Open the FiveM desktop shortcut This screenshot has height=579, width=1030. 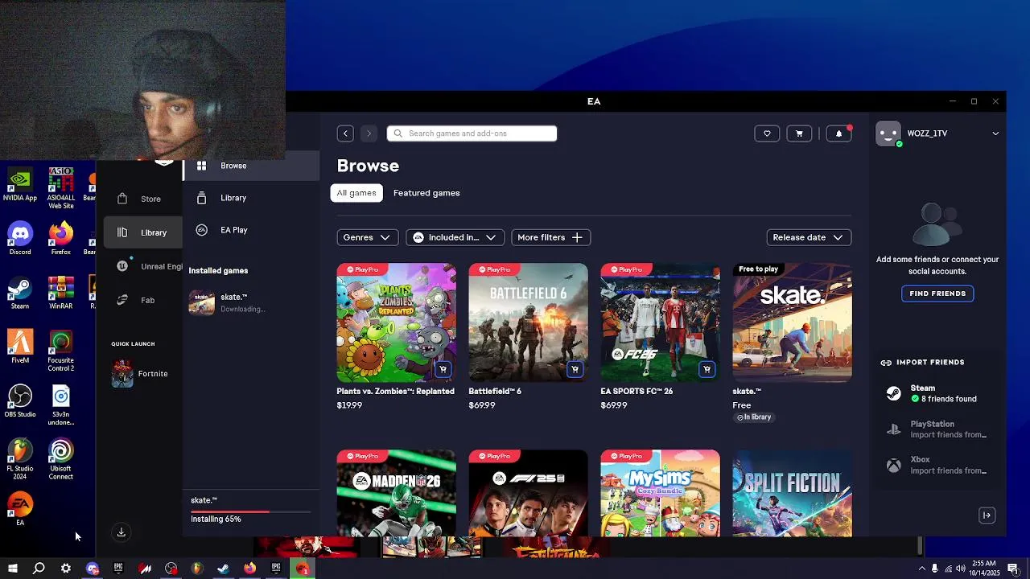pos(20,347)
